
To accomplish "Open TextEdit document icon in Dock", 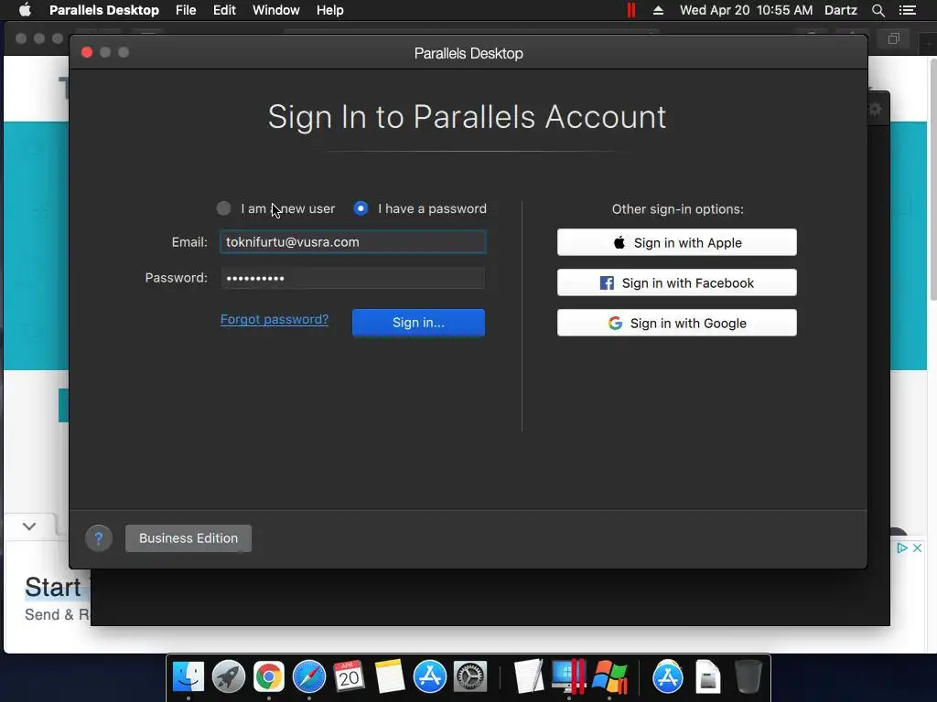I will pyautogui.click(x=528, y=677).
